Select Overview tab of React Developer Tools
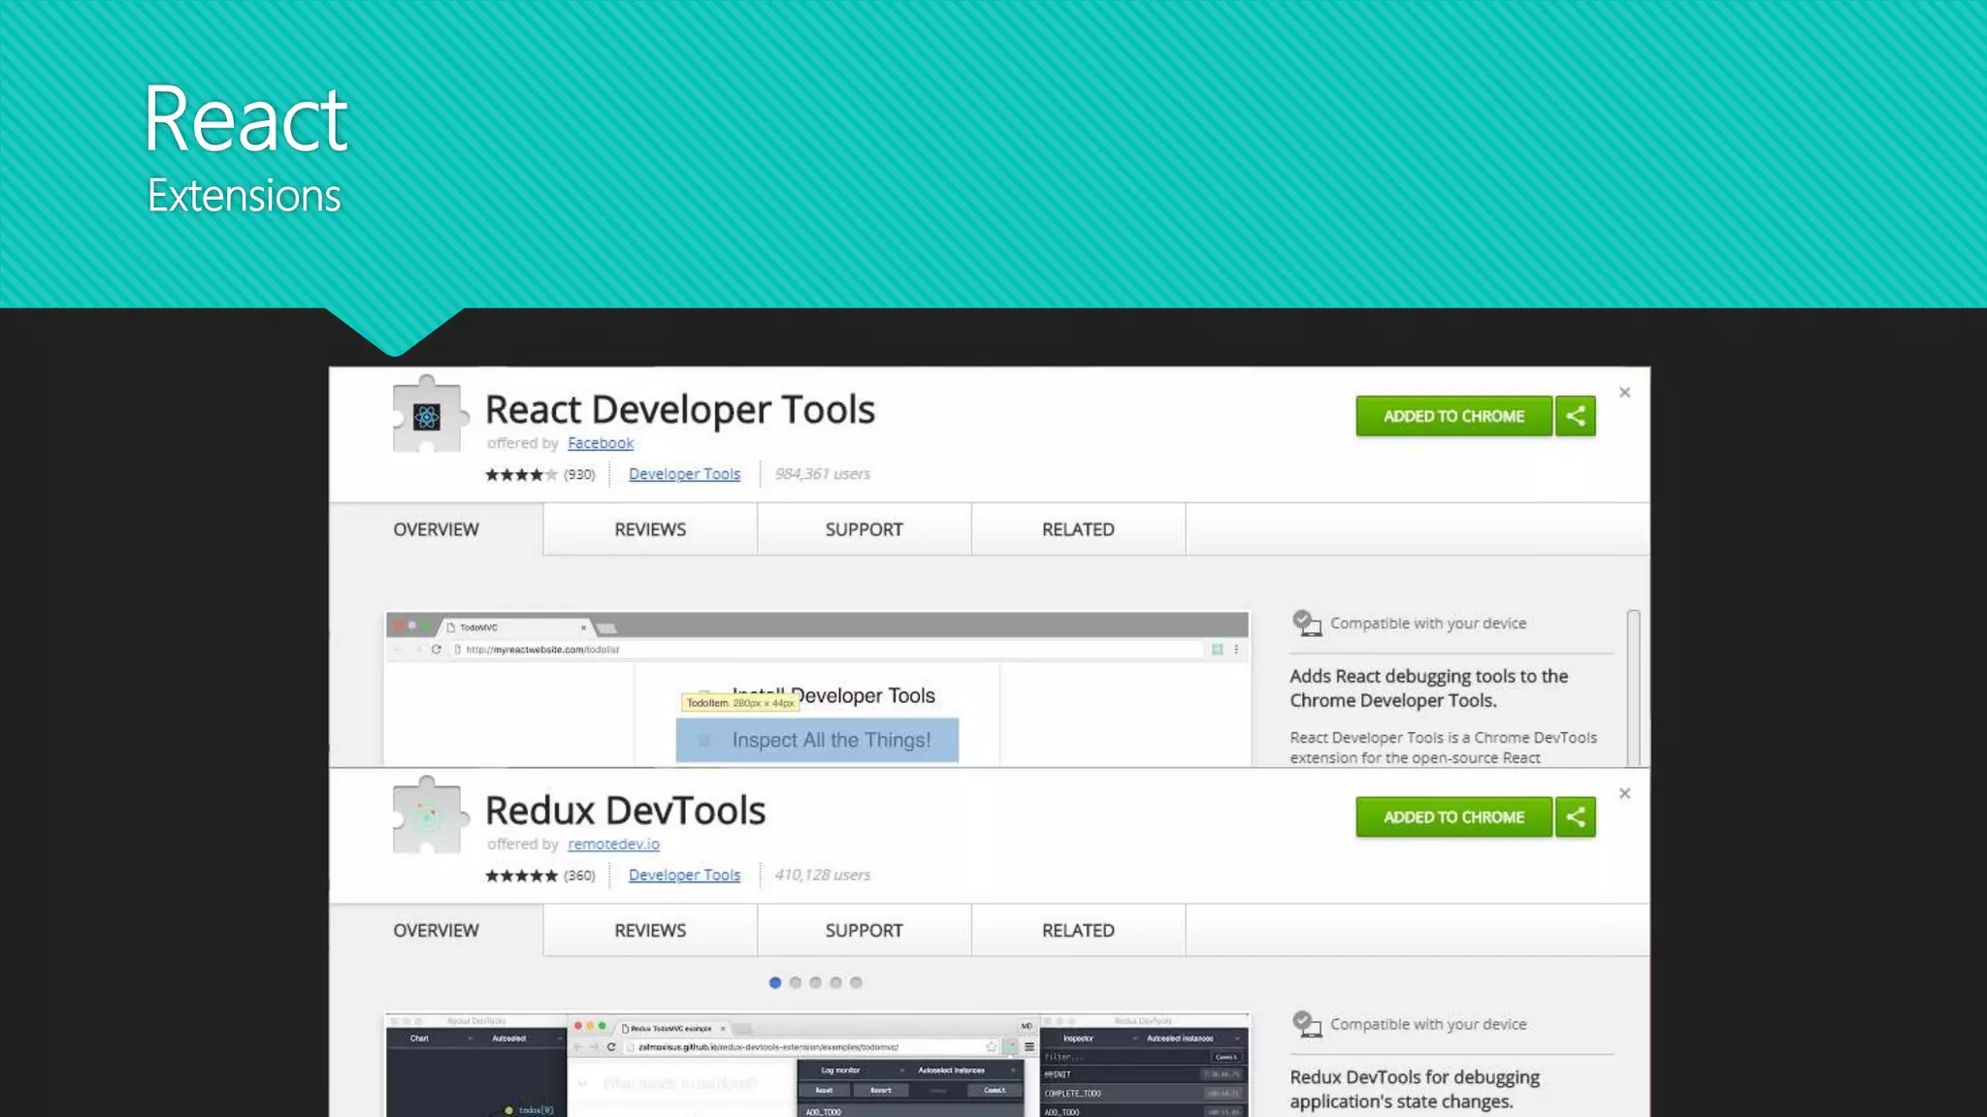 (436, 529)
